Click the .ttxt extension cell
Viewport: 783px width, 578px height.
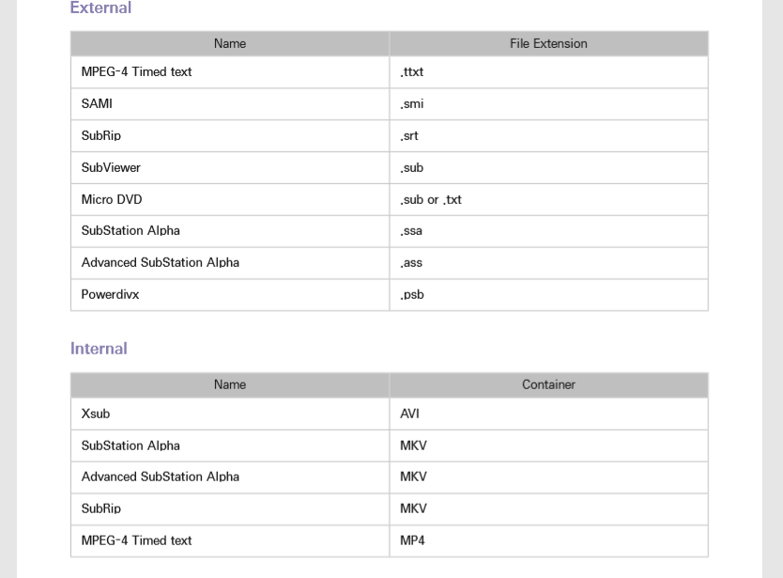(412, 72)
